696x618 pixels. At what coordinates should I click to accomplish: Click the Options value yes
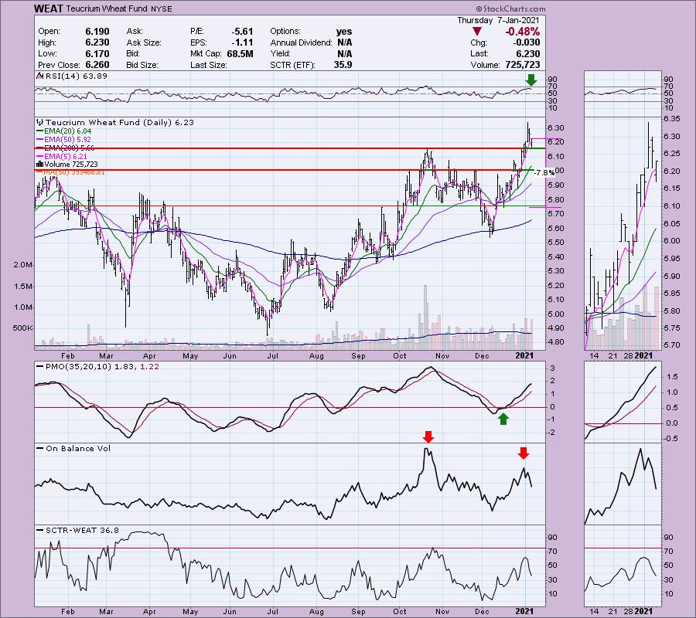click(344, 32)
